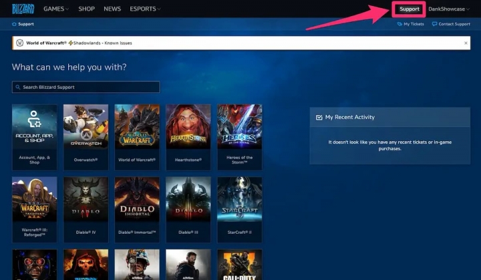Viewport: 481px width, 280px height.
Task: Select the Heroes of the Storm tile
Action: pos(240,137)
